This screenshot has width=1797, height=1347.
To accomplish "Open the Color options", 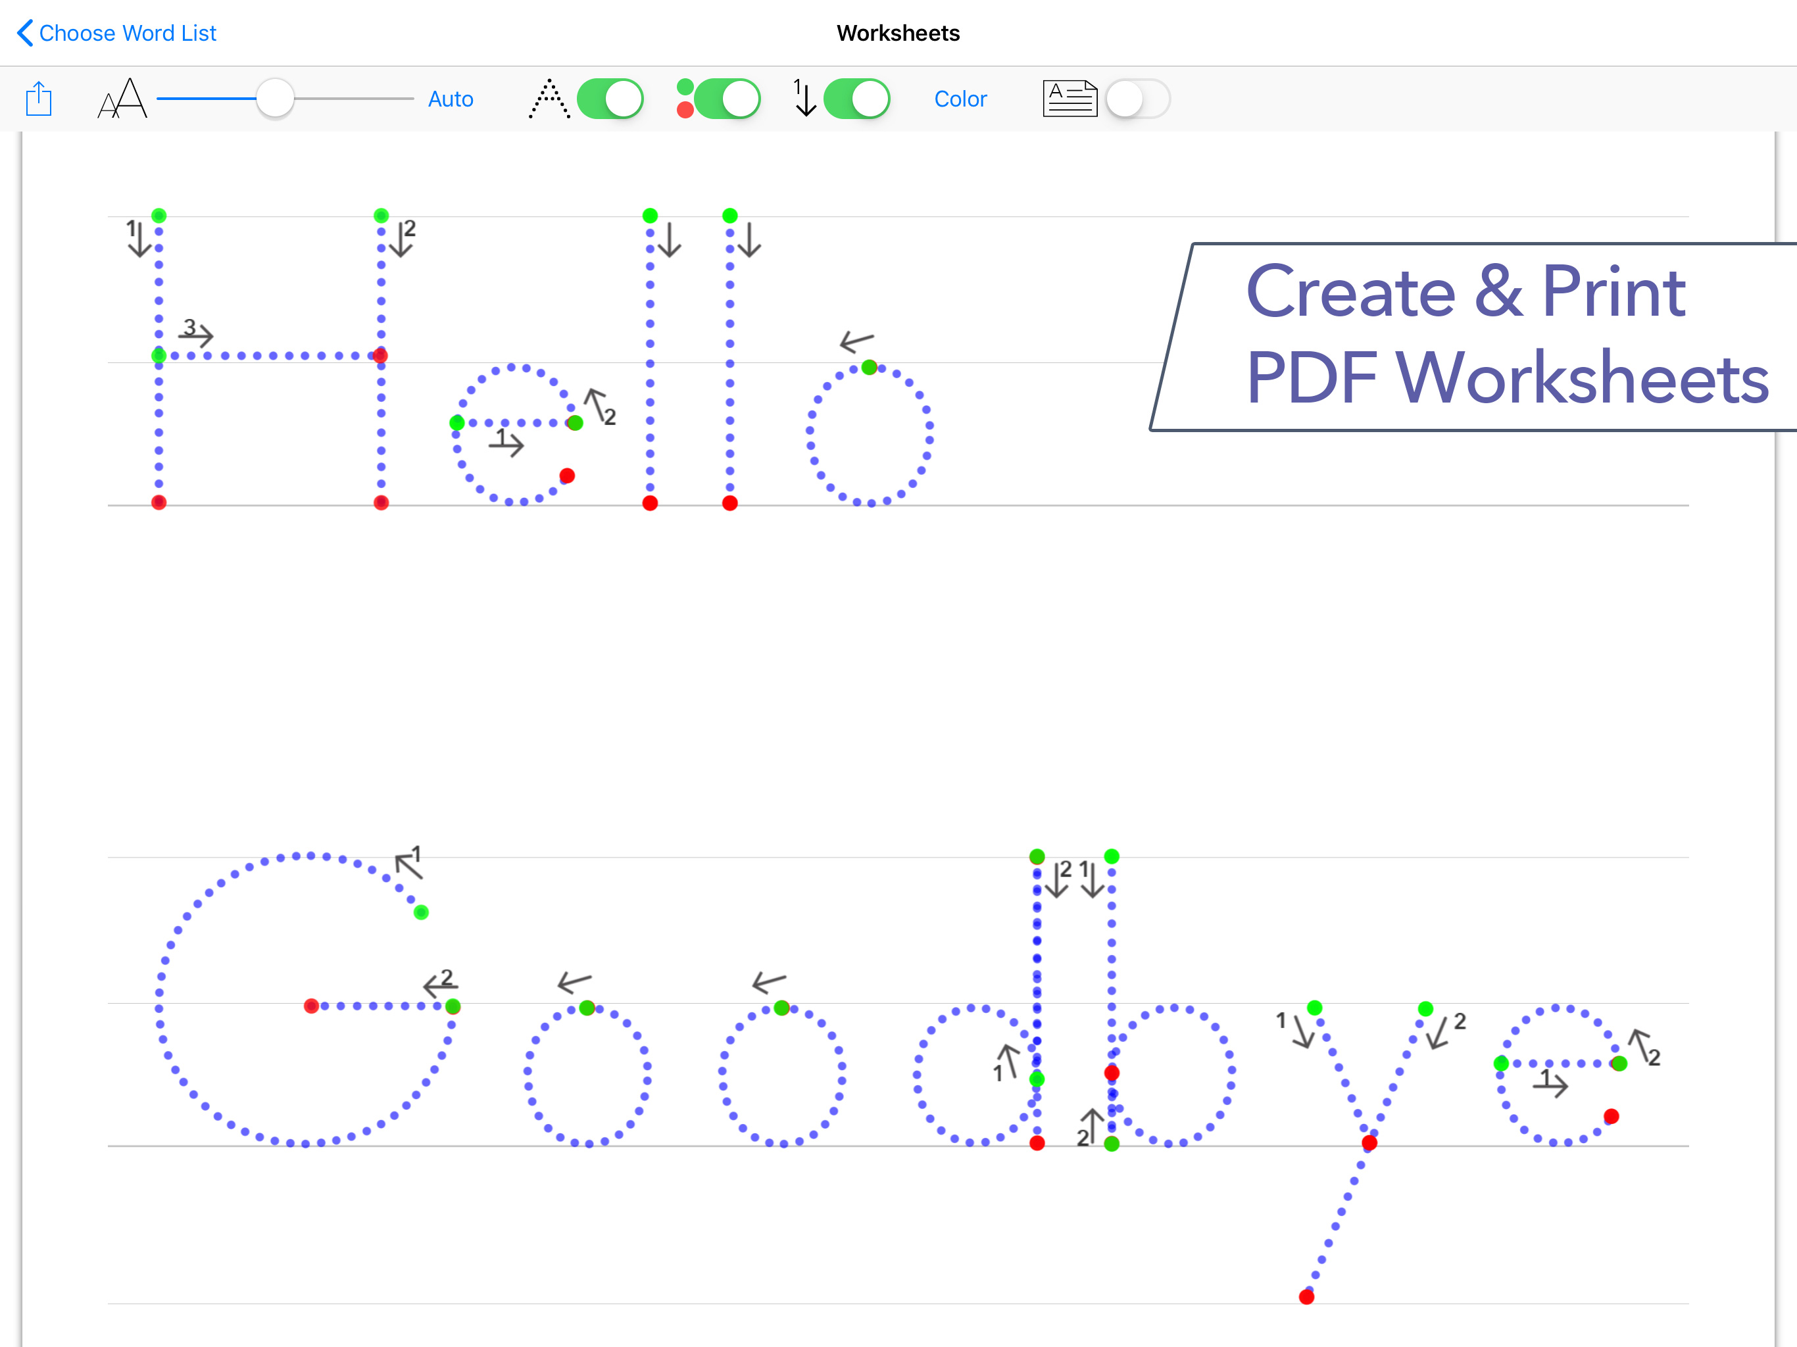I will (960, 99).
